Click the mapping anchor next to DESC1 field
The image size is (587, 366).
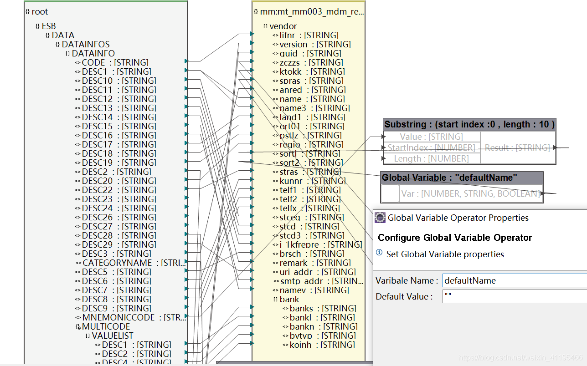185,71
